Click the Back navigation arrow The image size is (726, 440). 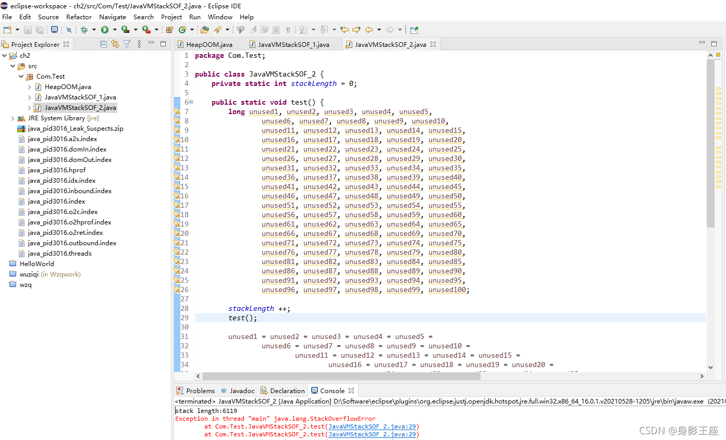[369, 30]
